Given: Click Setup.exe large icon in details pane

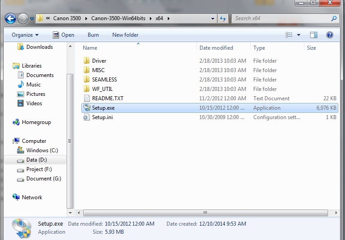Looking at the screenshot, I should [21, 228].
